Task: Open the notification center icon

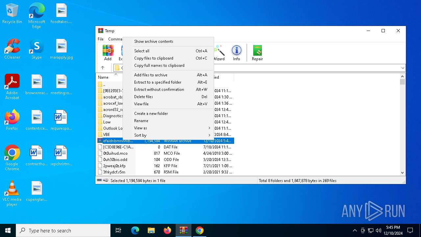Action: coord(410,230)
